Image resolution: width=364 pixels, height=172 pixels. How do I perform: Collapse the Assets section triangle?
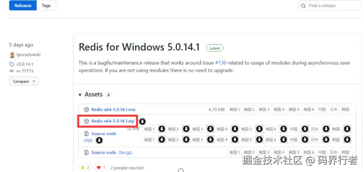pos(80,95)
